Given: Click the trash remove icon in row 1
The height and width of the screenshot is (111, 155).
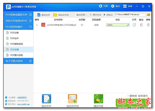Looking at the screenshot, I should 148,25.
